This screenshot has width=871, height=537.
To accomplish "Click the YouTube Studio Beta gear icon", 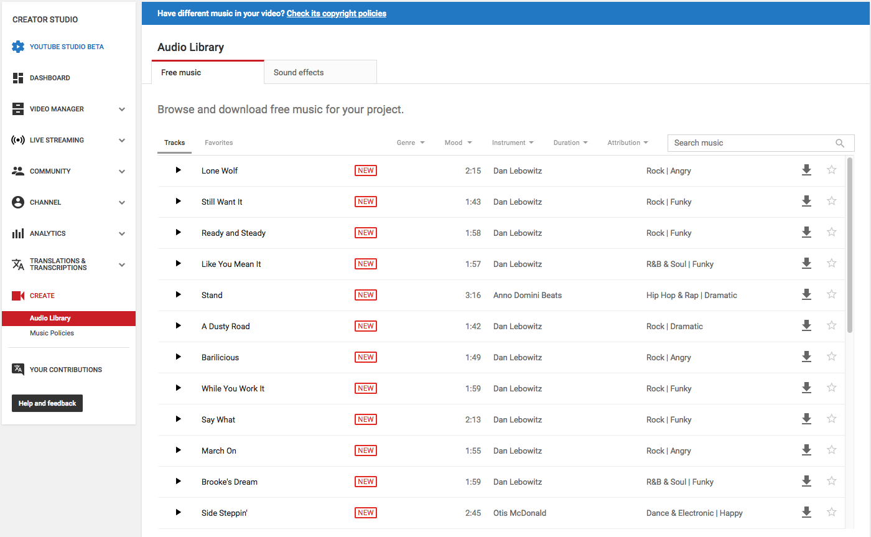I will [x=18, y=47].
